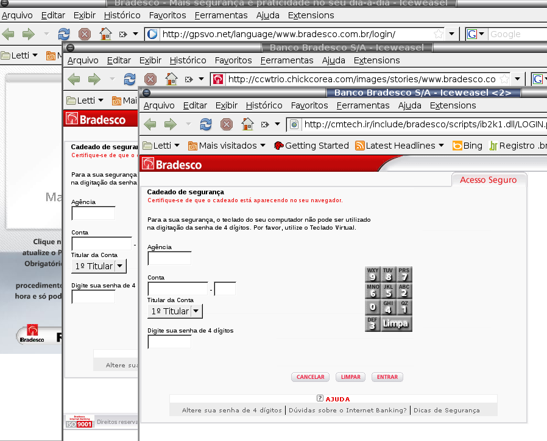Click Back arrow in middle Banco Bradesco window

coord(74,79)
